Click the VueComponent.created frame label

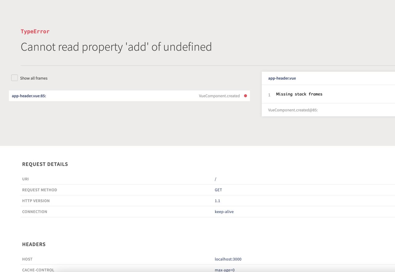(219, 96)
